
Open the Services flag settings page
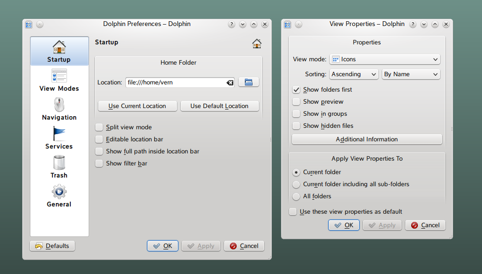[59, 138]
